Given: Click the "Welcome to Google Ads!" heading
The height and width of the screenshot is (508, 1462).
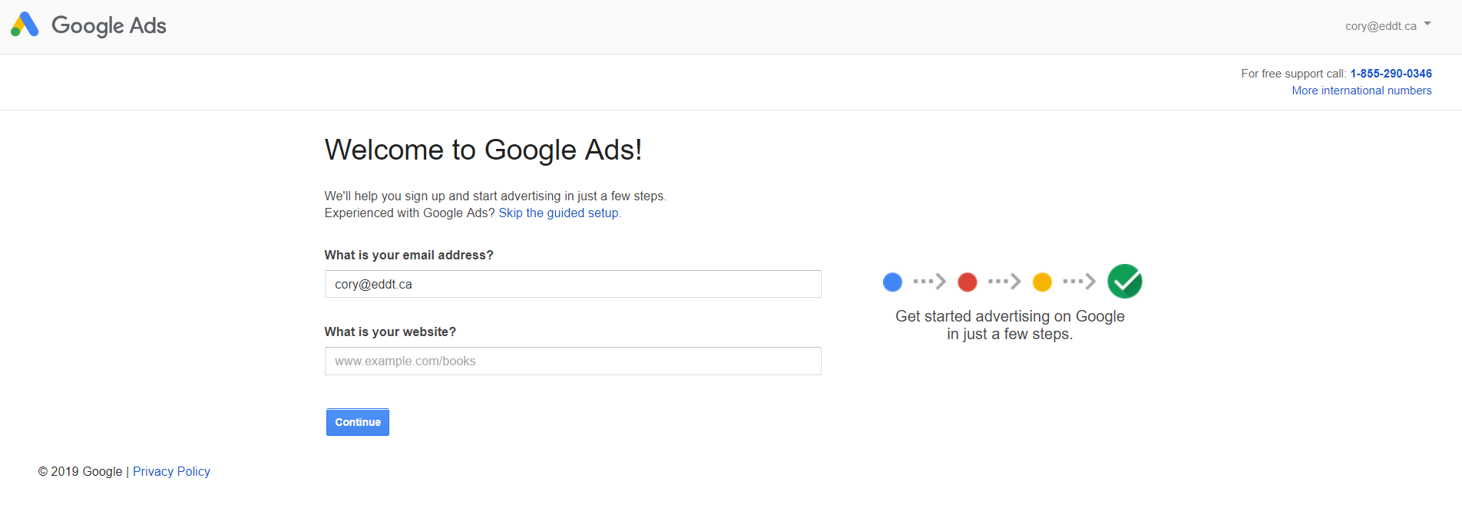Looking at the screenshot, I should coord(483,150).
